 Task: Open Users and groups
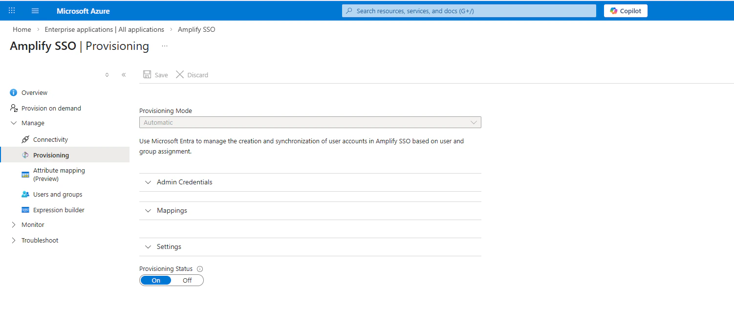point(58,194)
